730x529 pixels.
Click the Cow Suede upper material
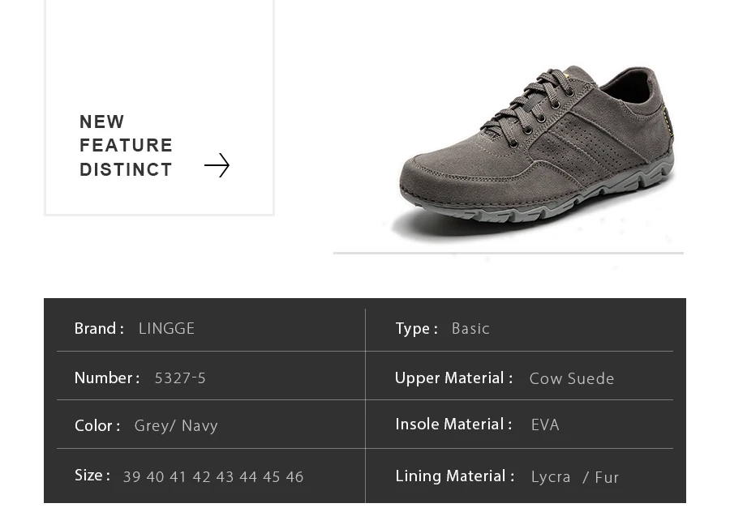point(572,378)
